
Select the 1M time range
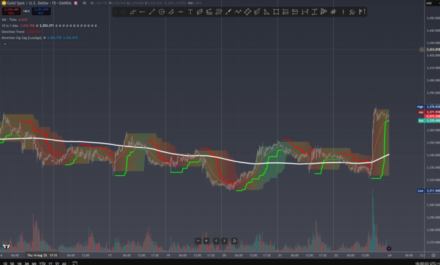(20, 263)
